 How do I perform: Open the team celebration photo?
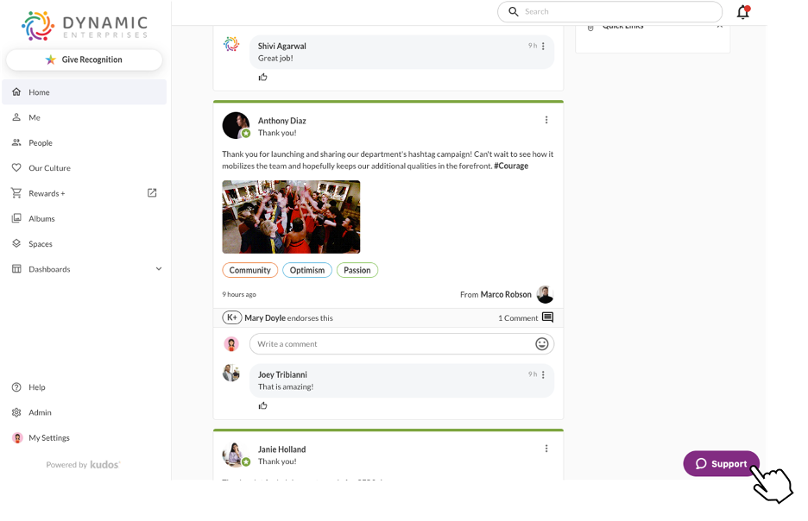[291, 217]
